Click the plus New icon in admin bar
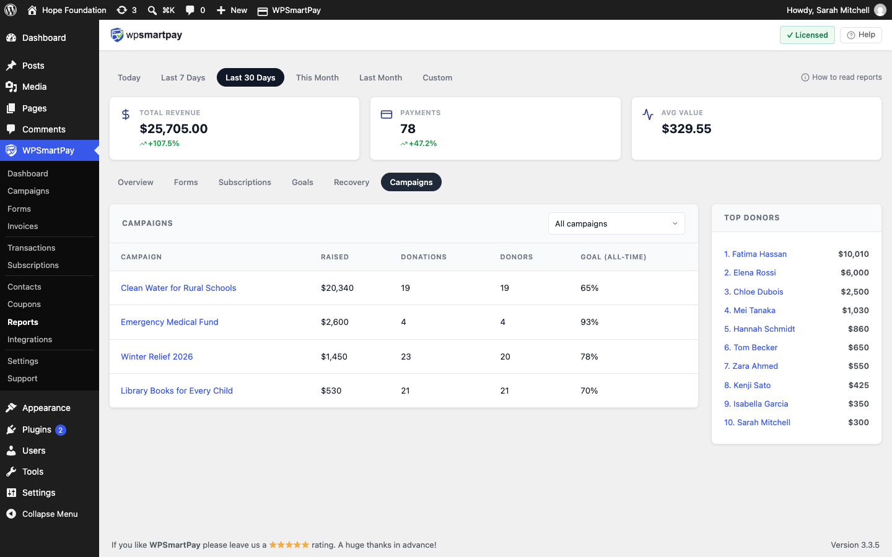The height and width of the screenshot is (557, 892). (221, 10)
